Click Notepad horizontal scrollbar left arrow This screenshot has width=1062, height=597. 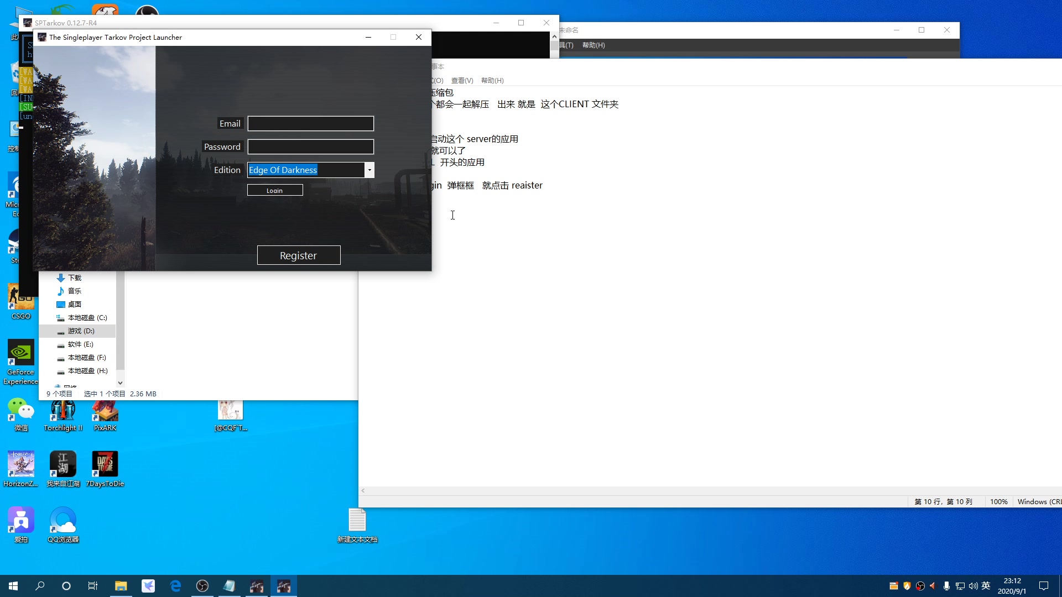pos(363,491)
